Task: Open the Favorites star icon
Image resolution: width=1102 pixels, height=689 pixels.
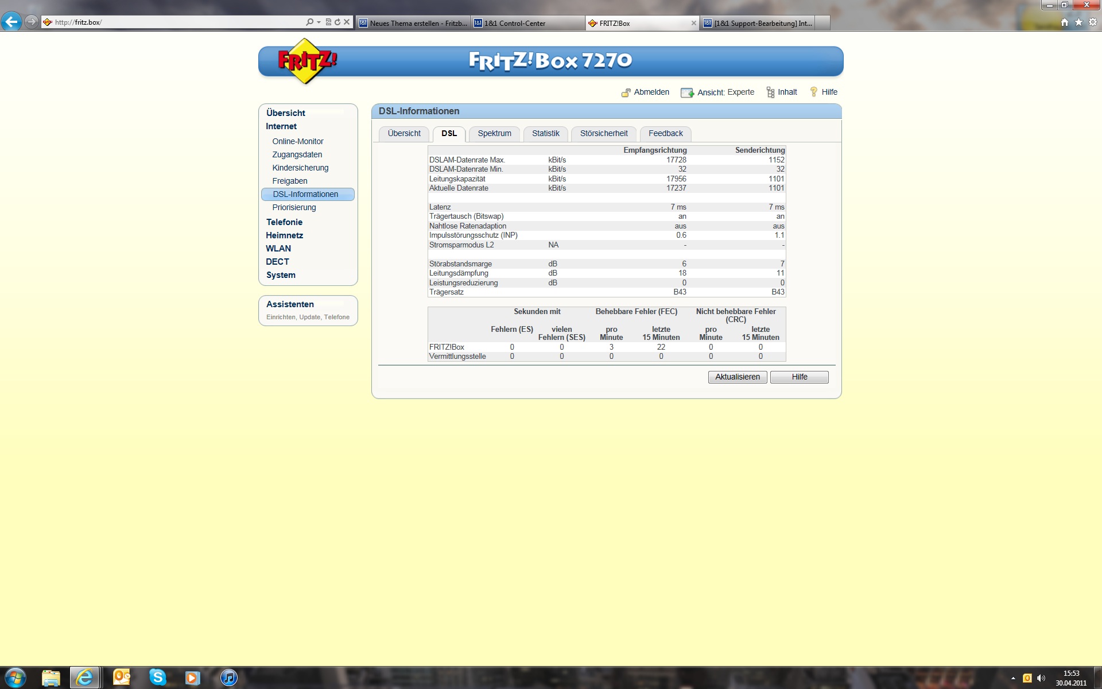Action: click(x=1079, y=22)
